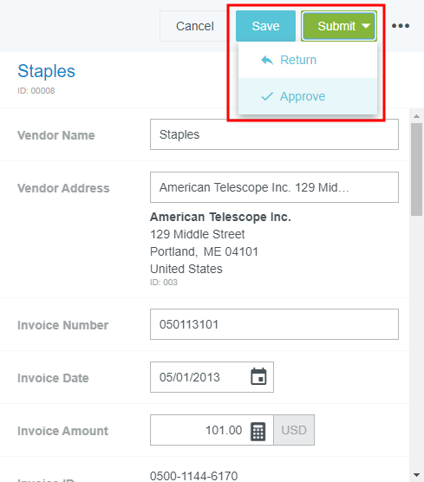Click the scrollbar up arrow
The height and width of the screenshot is (482, 424).
416,116
